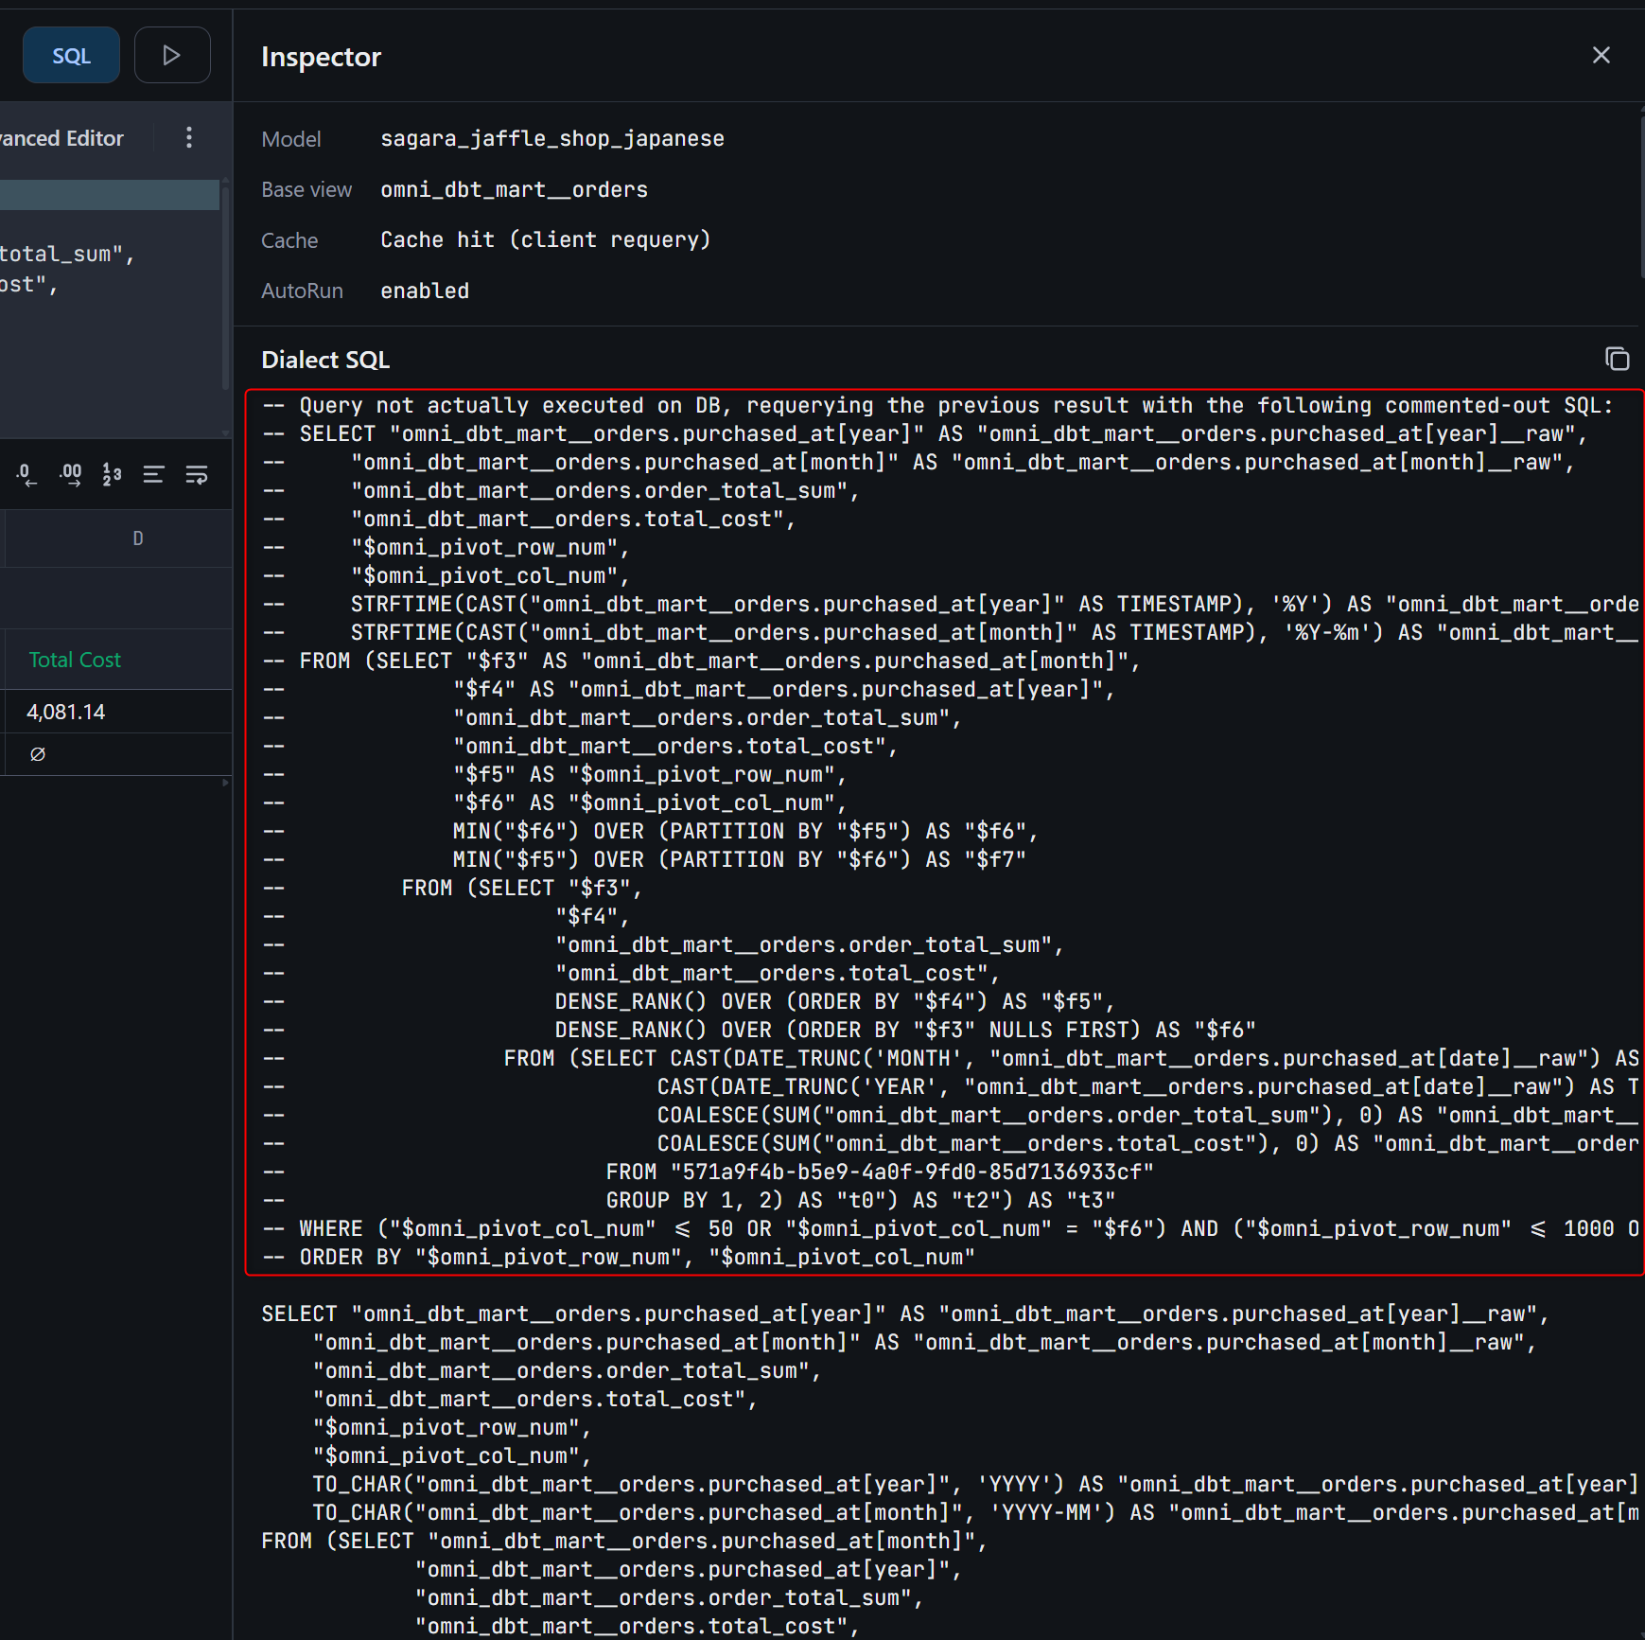Image resolution: width=1645 pixels, height=1640 pixels.
Task: Select the null value cell below 4,081.14
Action: coord(38,754)
